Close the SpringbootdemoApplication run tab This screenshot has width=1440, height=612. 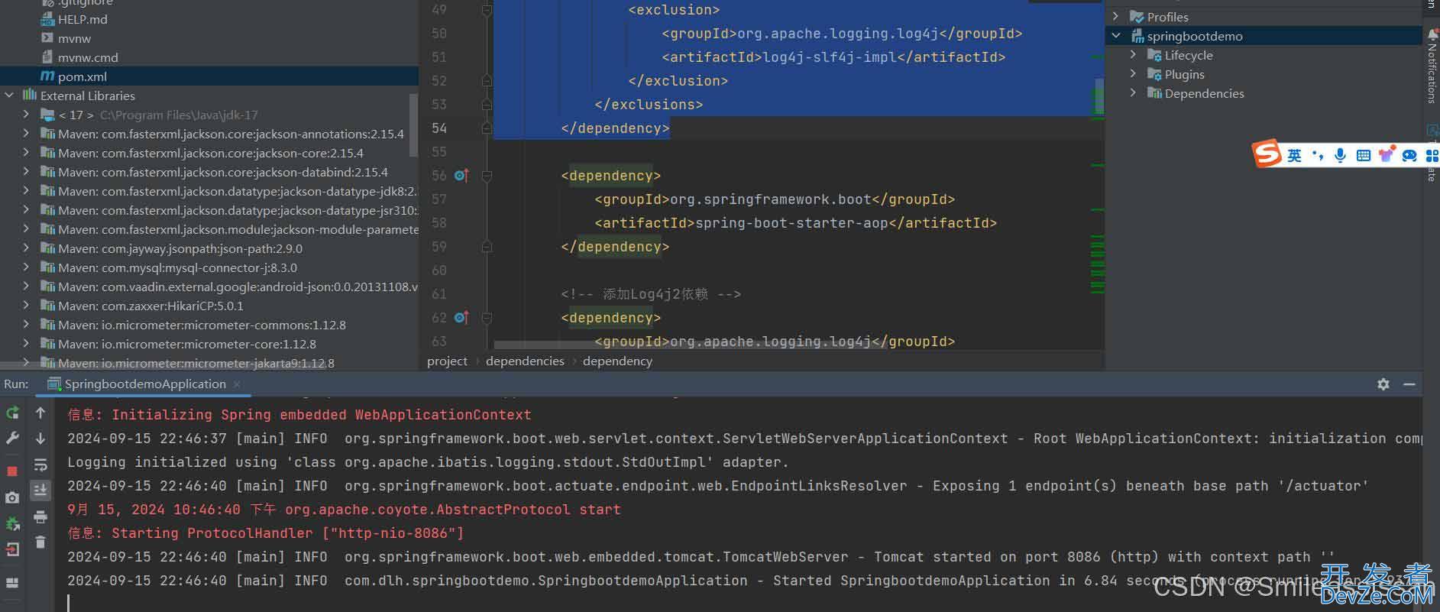[237, 384]
